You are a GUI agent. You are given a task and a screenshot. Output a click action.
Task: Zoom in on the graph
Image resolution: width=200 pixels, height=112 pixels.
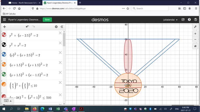195,34
